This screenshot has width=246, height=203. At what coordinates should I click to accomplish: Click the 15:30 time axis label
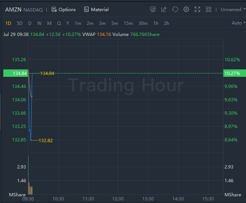[208, 199]
